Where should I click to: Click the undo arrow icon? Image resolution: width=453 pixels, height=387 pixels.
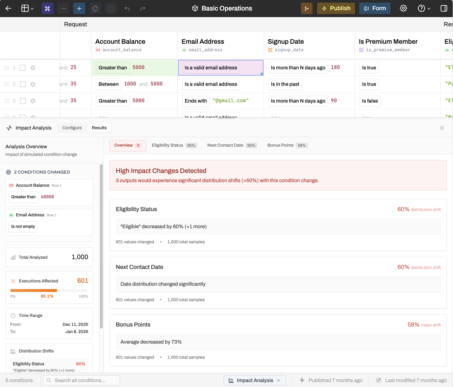point(127,9)
